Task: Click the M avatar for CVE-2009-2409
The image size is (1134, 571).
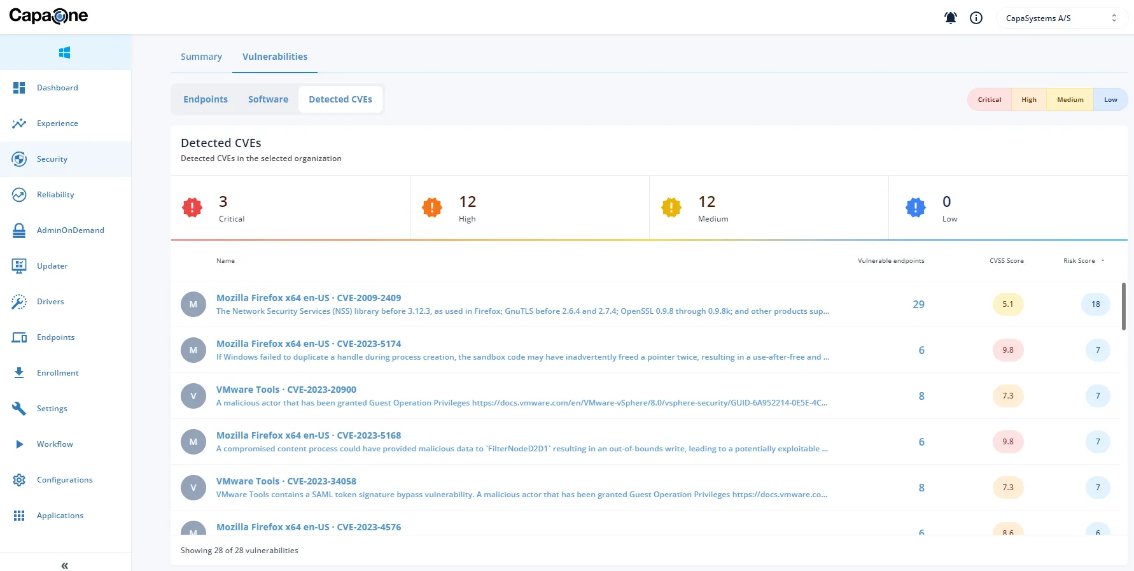Action: click(x=193, y=304)
